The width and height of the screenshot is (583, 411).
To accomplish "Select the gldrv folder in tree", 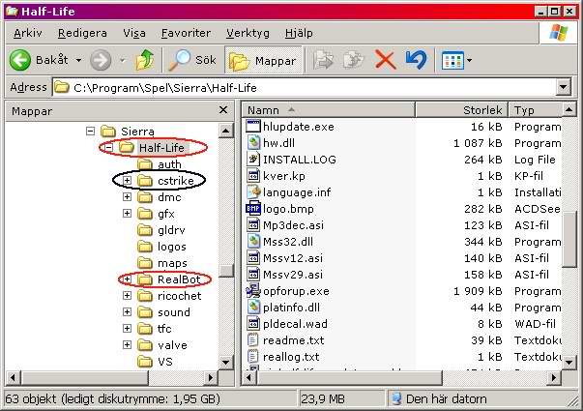I will [161, 230].
